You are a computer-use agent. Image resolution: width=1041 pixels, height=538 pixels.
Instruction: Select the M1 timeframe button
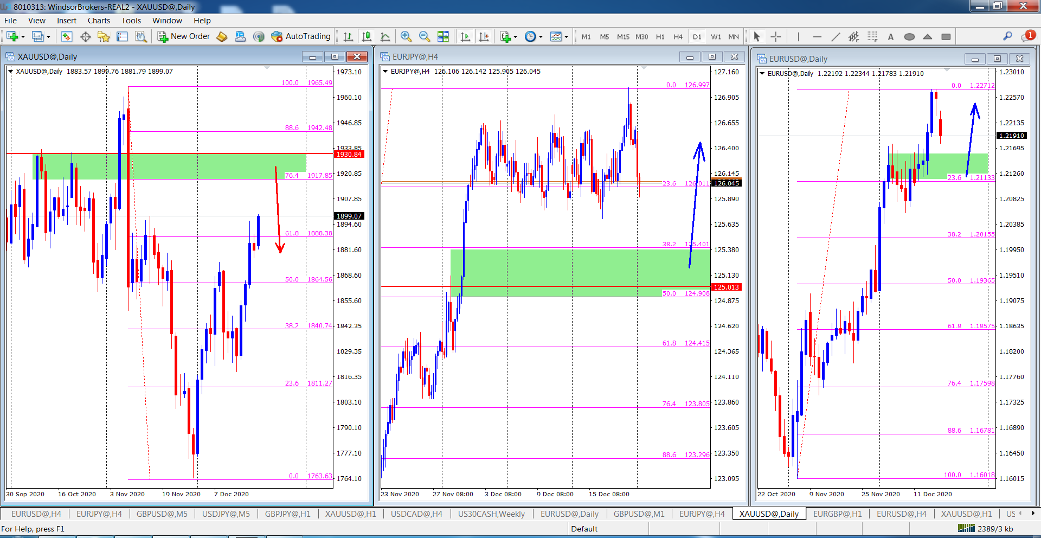pyautogui.click(x=586, y=37)
